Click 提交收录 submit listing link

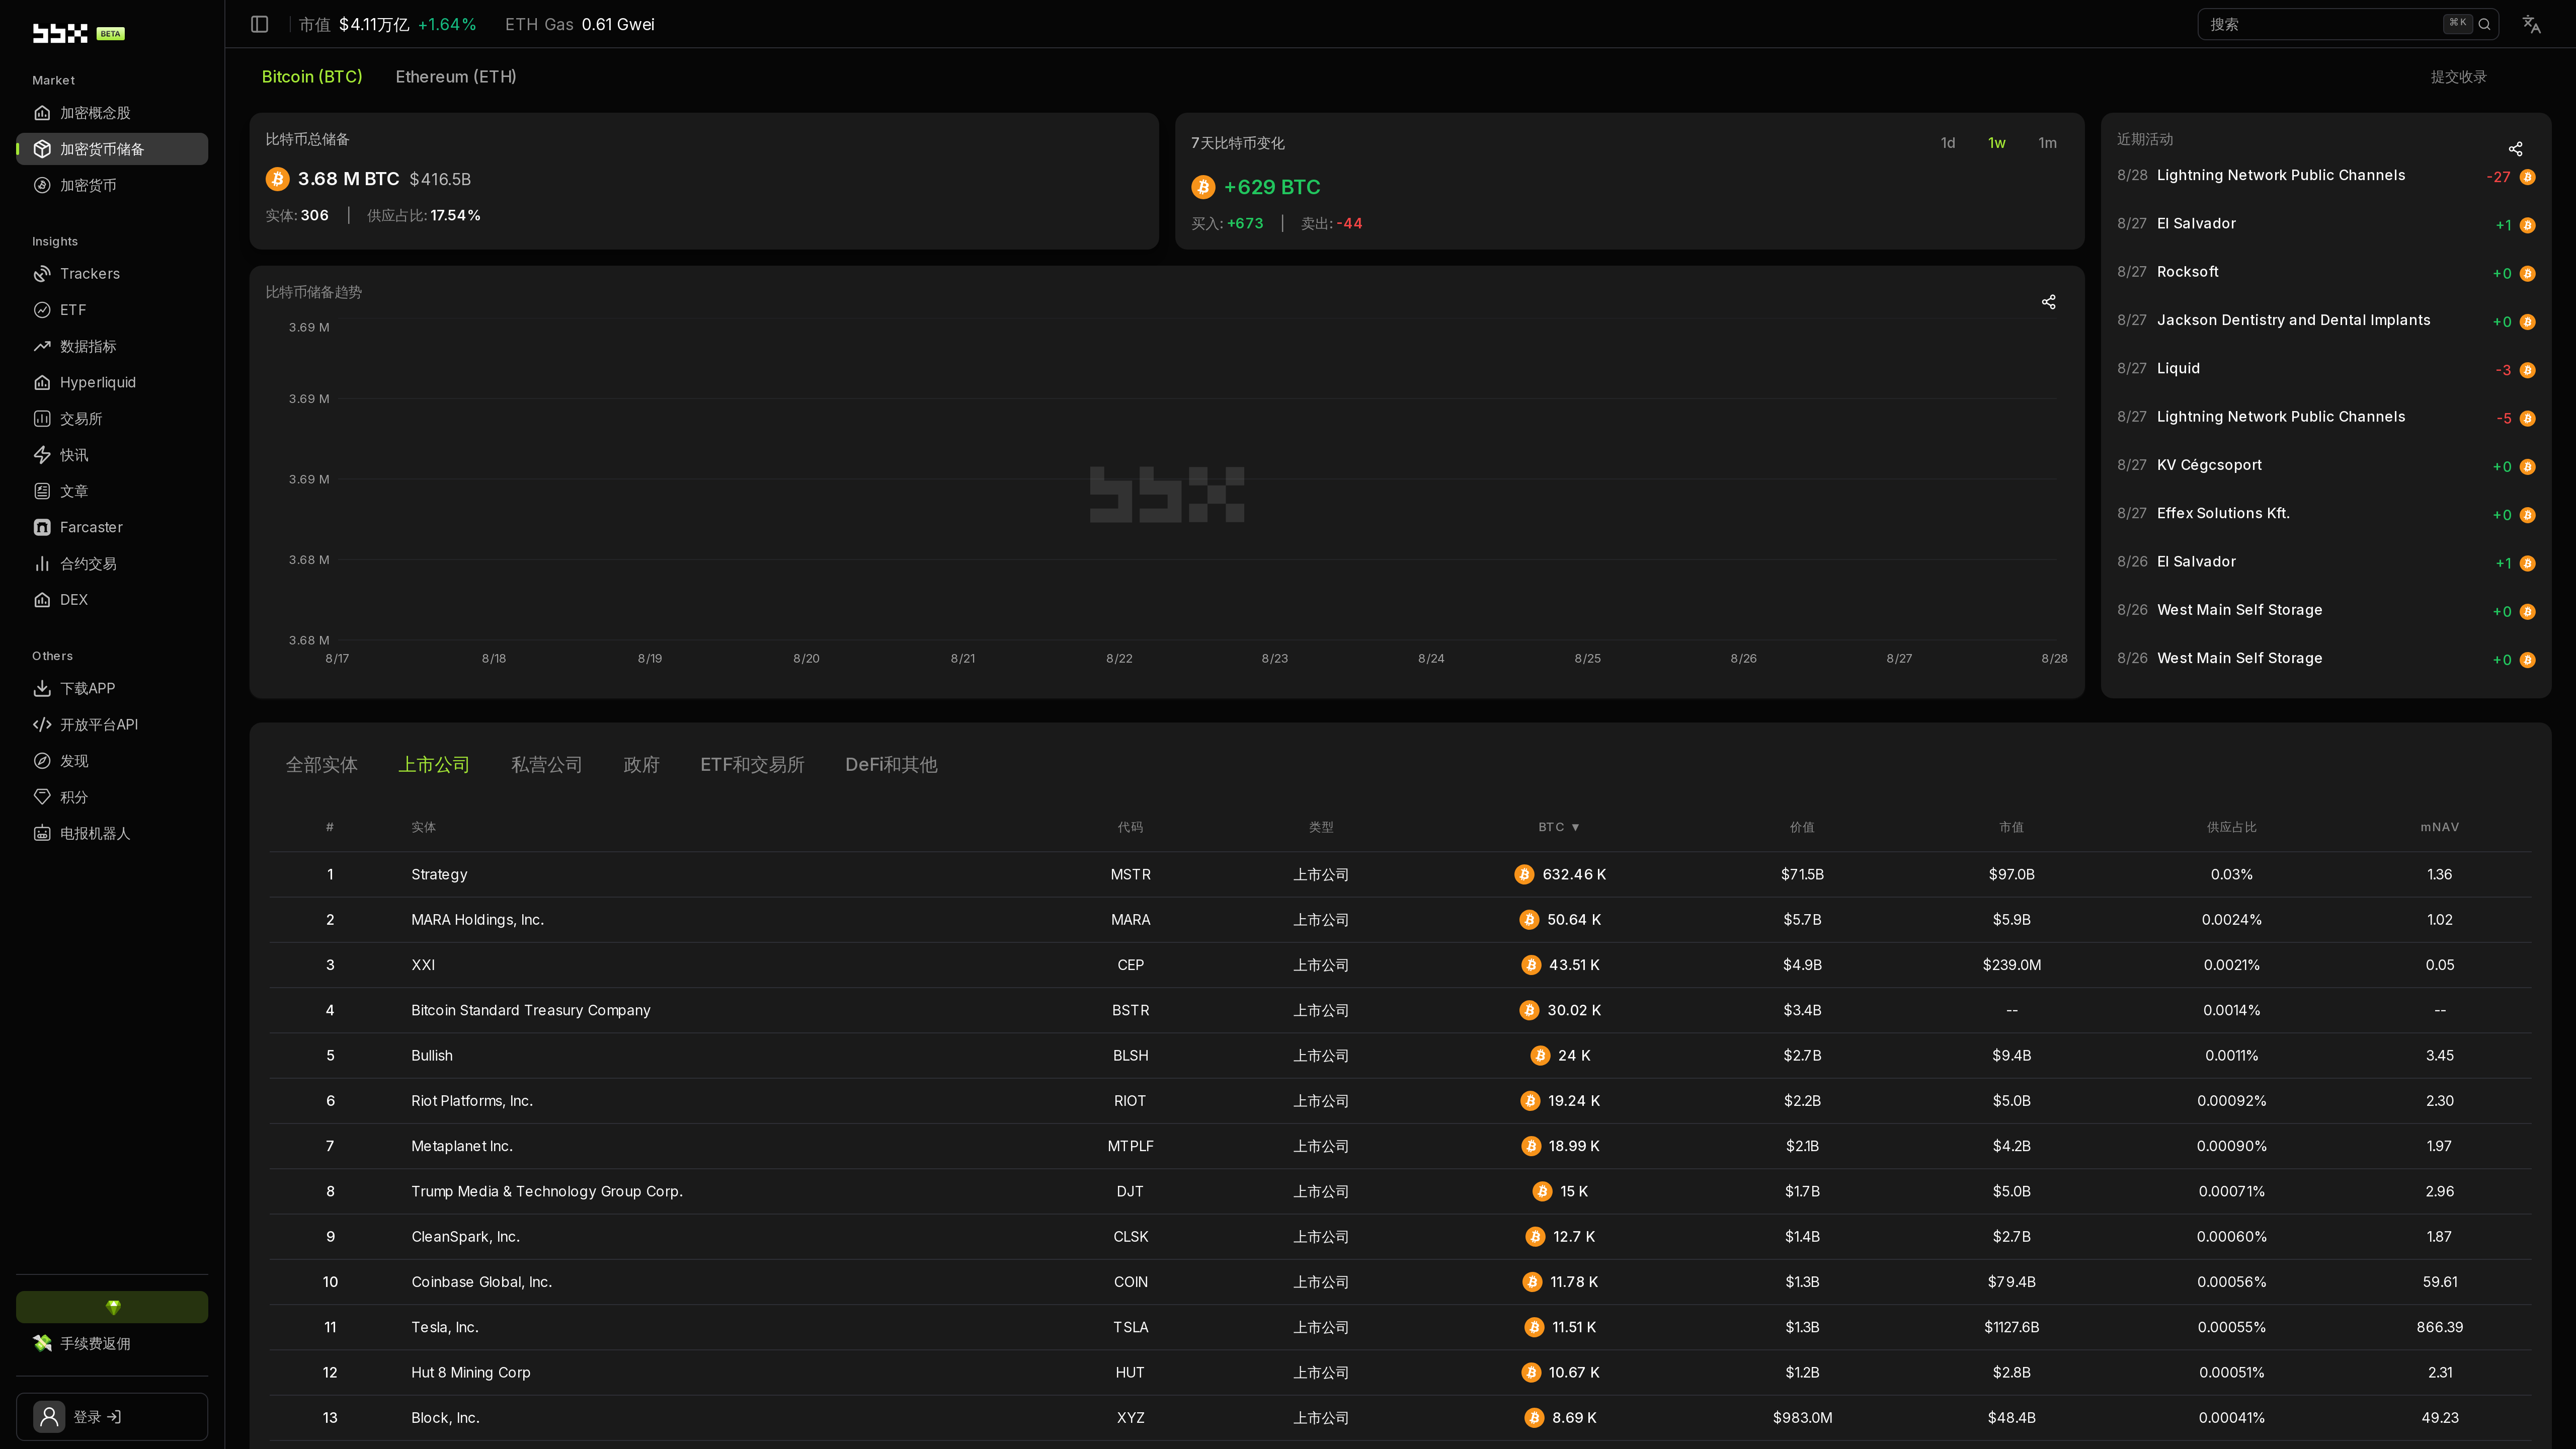pos(2458,77)
